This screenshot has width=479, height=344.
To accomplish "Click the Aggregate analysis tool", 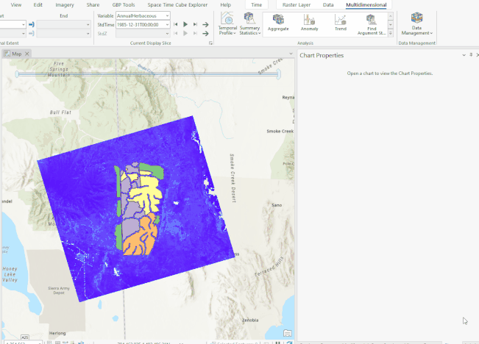I will [278, 23].
